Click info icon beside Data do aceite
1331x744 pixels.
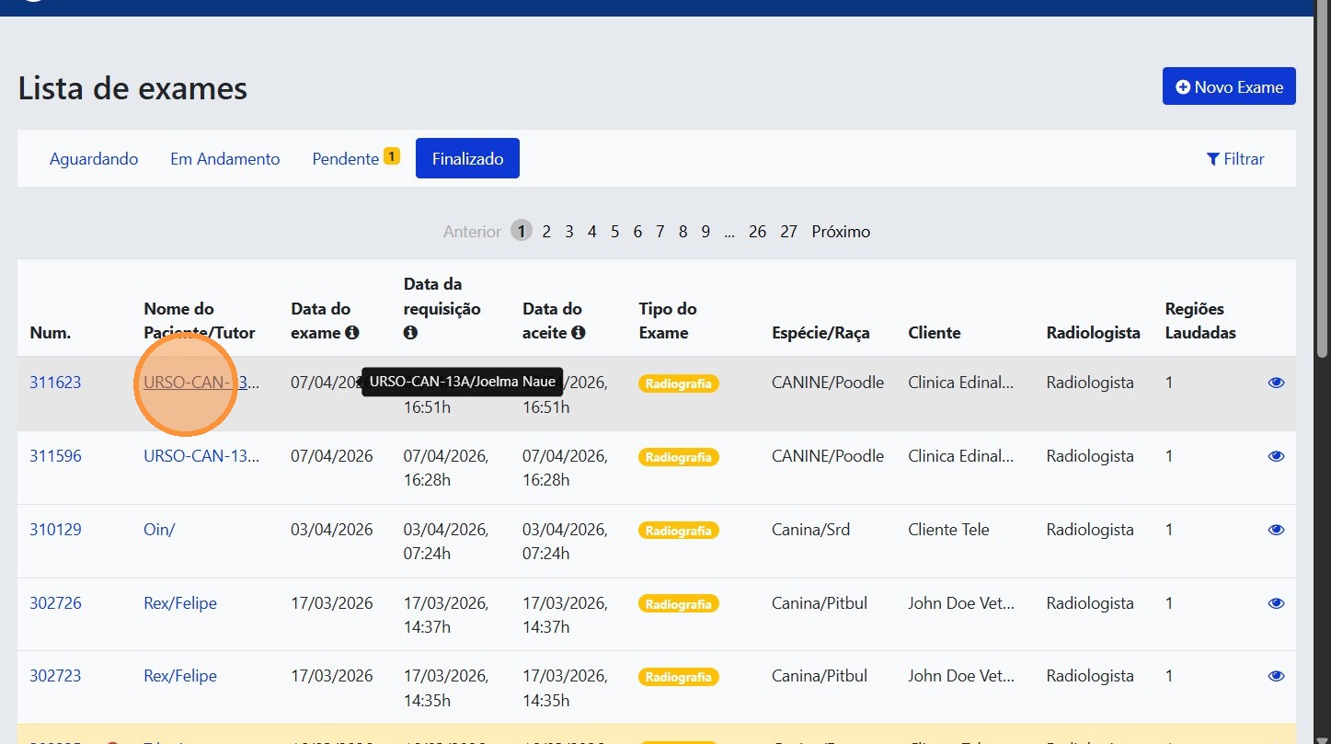(579, 333)
